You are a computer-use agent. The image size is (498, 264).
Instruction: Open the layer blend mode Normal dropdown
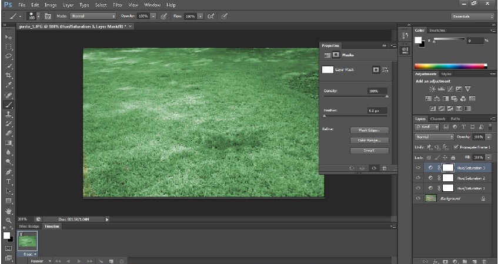pyautogui.click(x=434, y=137)
